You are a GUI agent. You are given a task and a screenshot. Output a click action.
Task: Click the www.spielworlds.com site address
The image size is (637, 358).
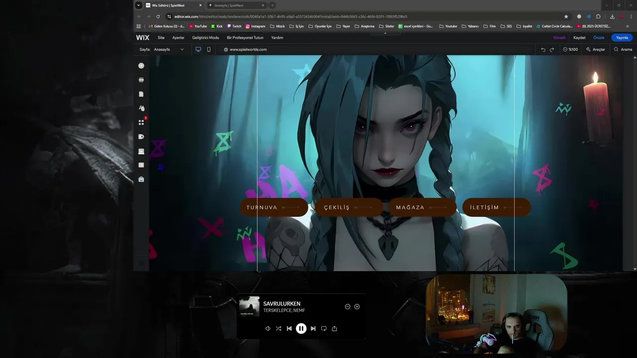click(x=248, y=49)
